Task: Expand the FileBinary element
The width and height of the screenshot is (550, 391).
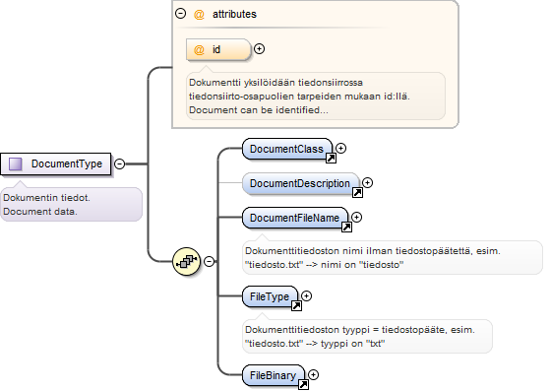Action: click(x=313, y=375)
